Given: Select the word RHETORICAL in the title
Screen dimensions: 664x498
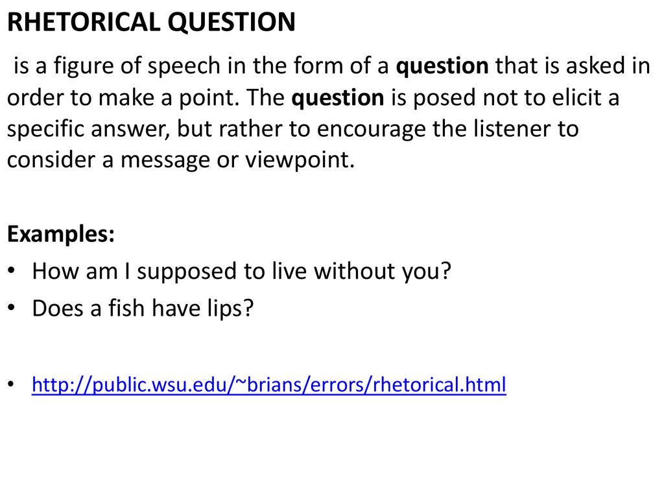Looking at the screenshot, I should [x=84, y=22].
